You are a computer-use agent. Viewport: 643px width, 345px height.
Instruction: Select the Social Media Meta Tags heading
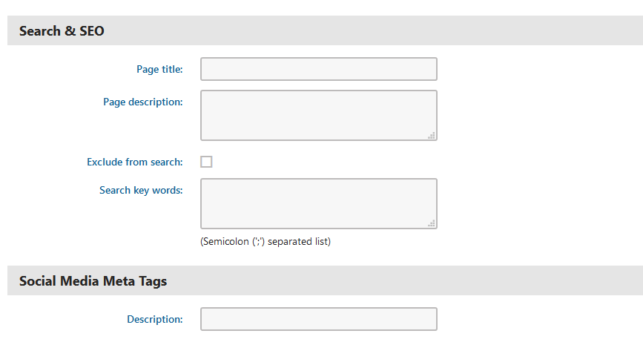93,281
